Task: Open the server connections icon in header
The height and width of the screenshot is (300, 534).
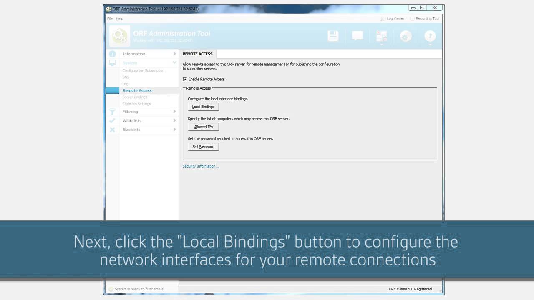Action: (382, 36)
